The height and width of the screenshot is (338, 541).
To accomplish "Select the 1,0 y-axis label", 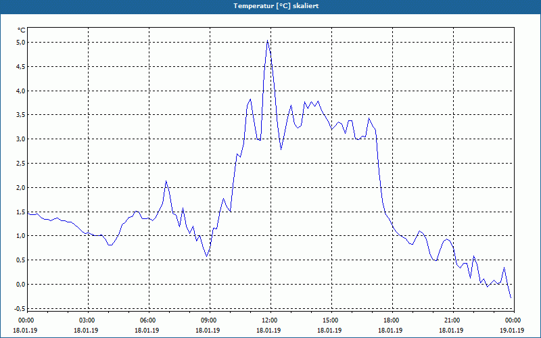I will [21, 236].
